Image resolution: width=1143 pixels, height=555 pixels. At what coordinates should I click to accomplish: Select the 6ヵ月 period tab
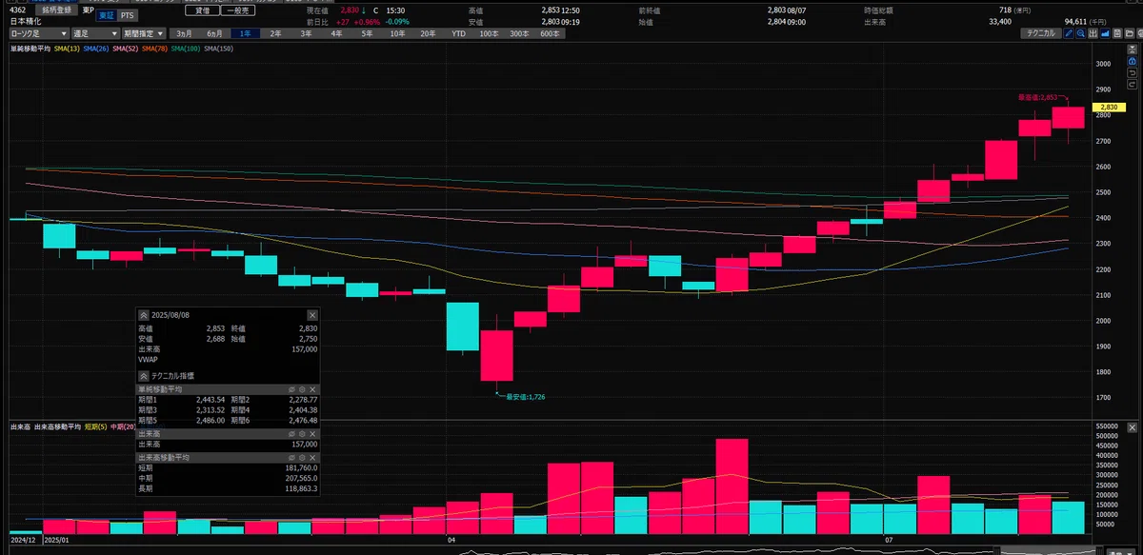[x=214, y=33]
